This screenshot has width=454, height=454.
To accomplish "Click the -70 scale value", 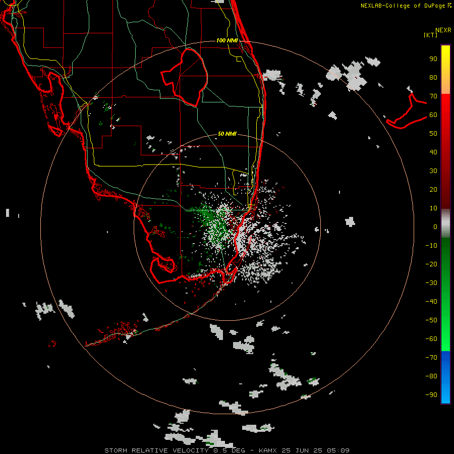I will [431, 357].
